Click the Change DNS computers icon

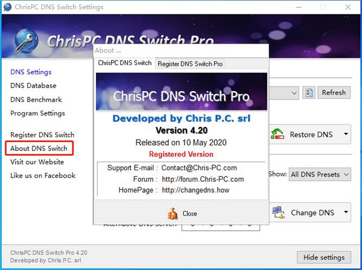pyautogui.click(x=279, y=212)
